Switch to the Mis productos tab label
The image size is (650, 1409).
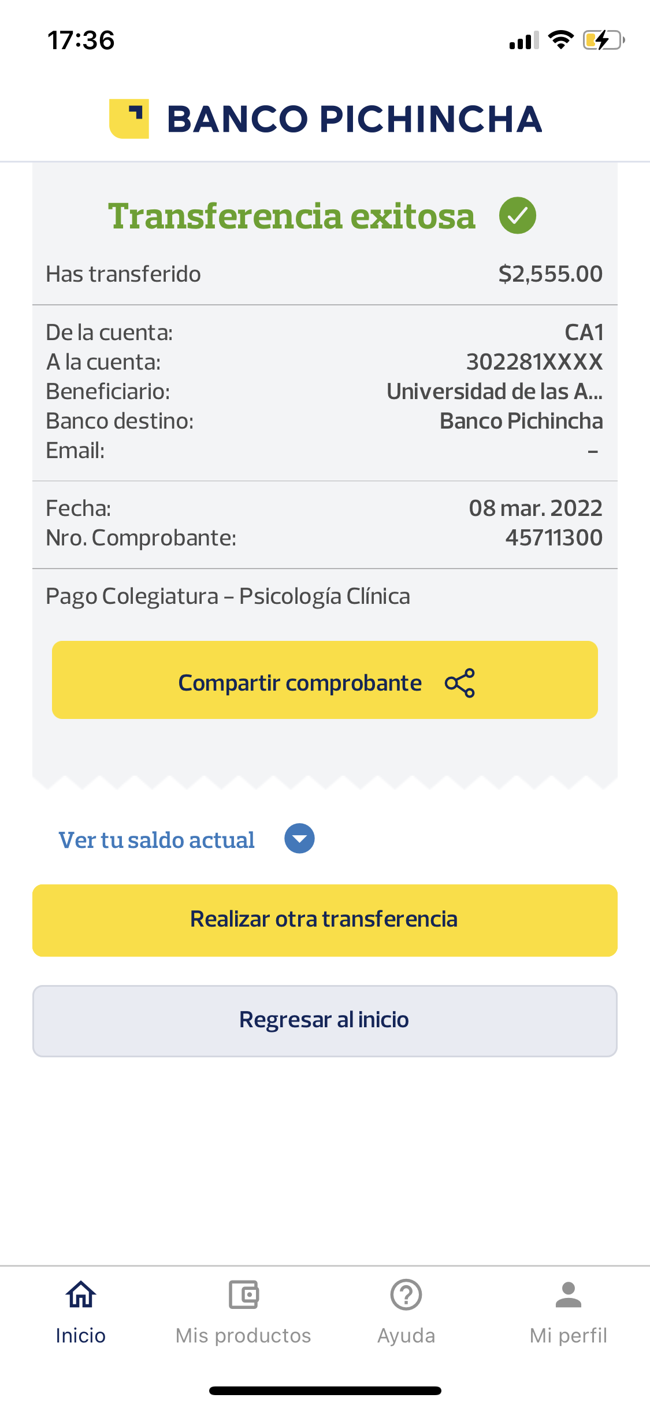pos(243,1336)
